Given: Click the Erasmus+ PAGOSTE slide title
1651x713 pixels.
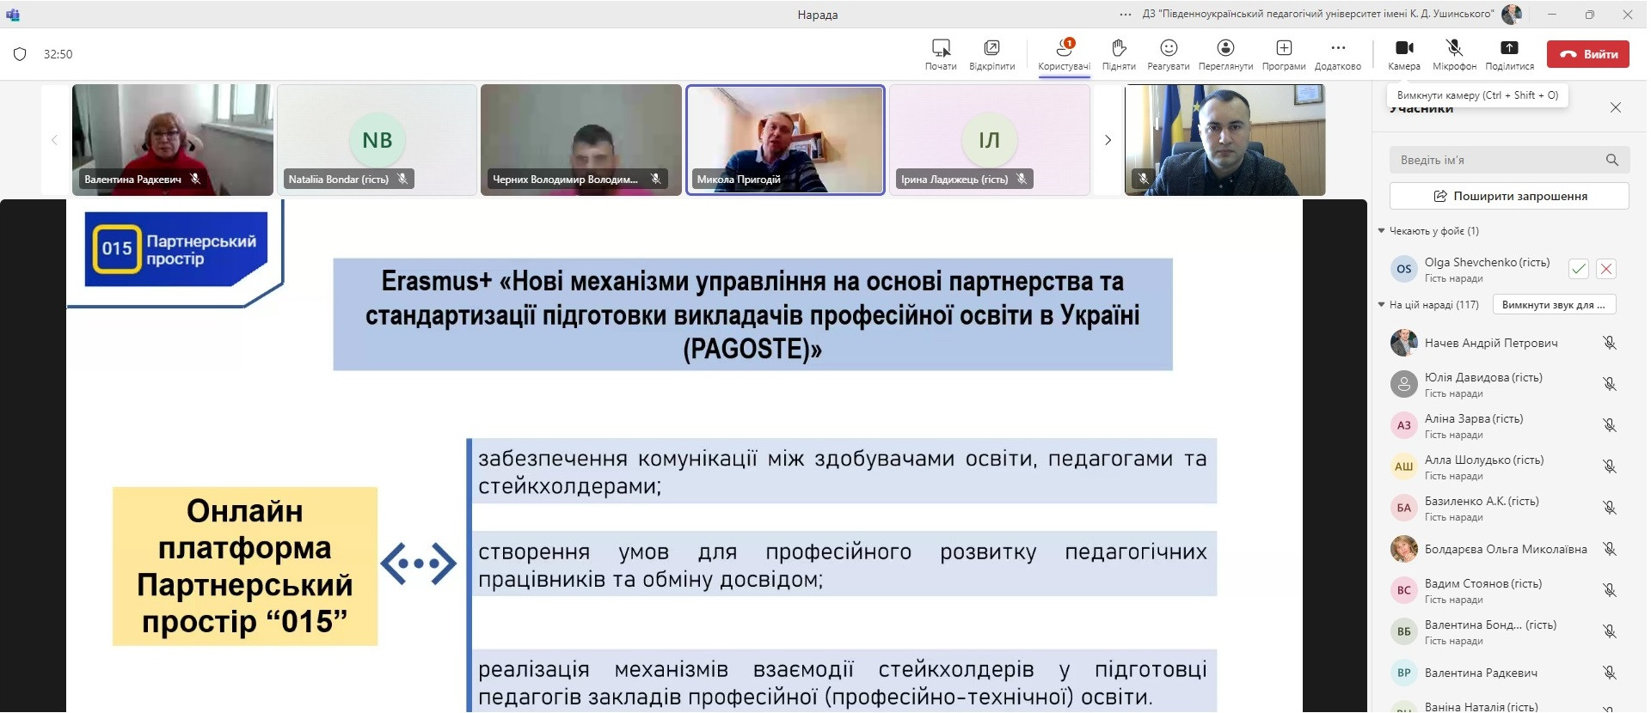Looking at the screenshot, I should 752,314.
